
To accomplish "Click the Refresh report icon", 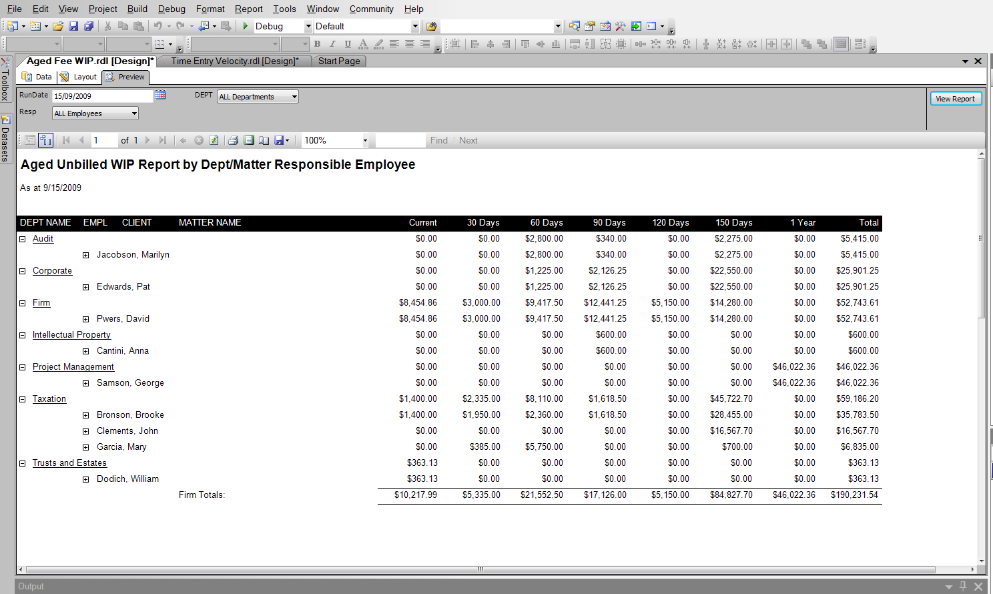I will tap(214, 140).
